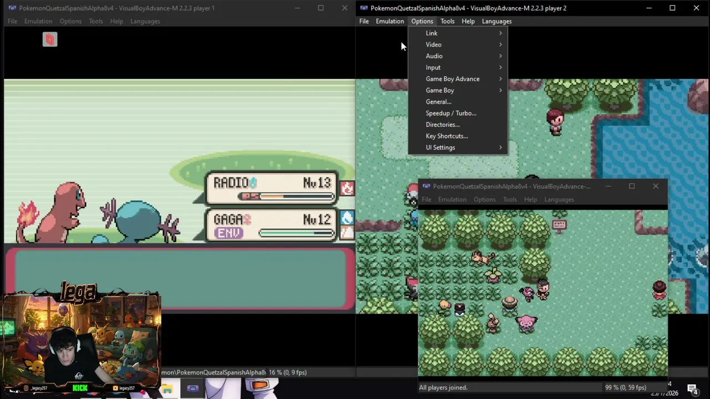The image size is (710, 399).
Task: Click the "RADIO" Pokémon name
Action: (231, 182)
